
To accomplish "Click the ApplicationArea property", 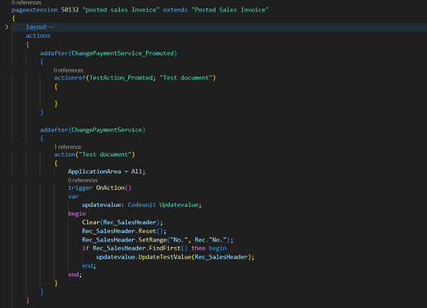I will [94, 172].
